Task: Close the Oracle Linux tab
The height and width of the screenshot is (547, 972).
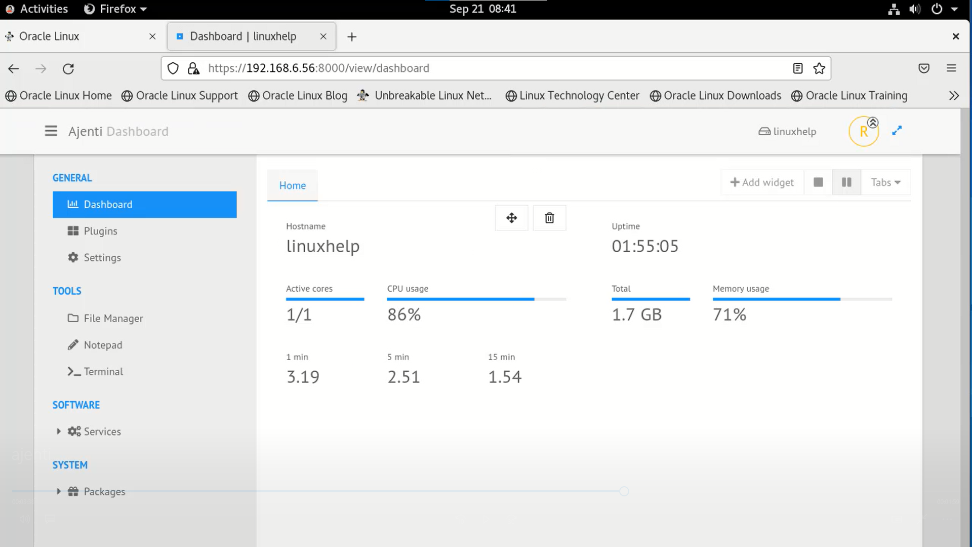Action: (152, 36)
